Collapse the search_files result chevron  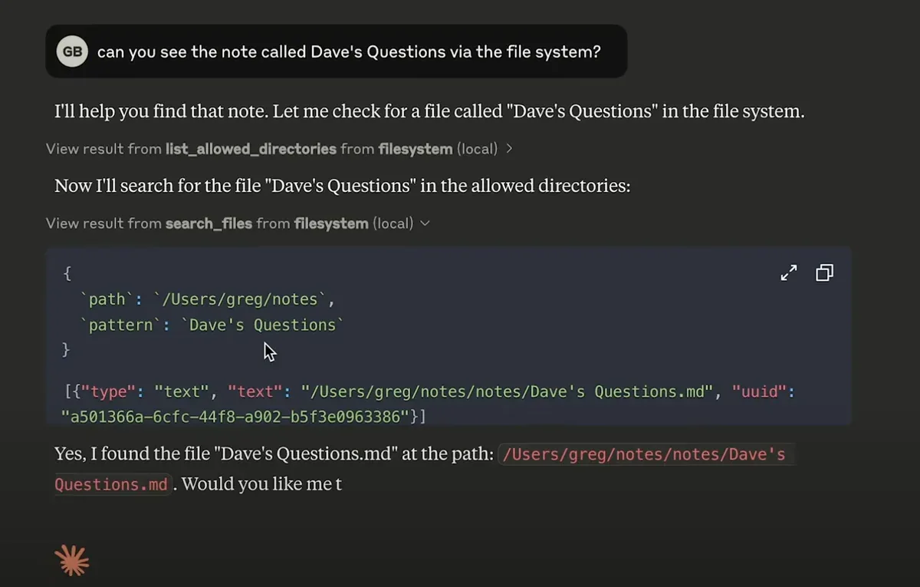[x=426, y=223]
